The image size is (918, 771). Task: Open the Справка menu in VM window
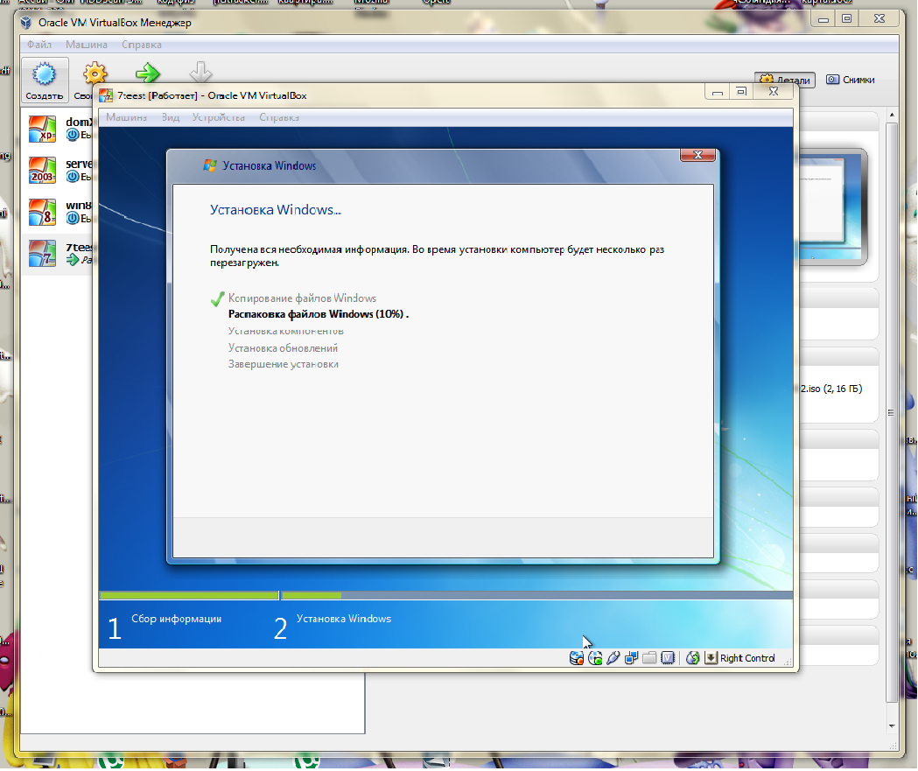tap(279, 117)
